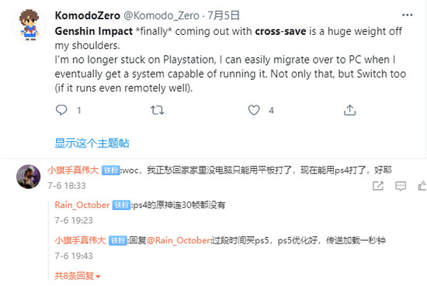The width and height of the screenshot is (427, 286).
Task: Click the share upload icon on the tweet
Action: click(x=349, y=110)
